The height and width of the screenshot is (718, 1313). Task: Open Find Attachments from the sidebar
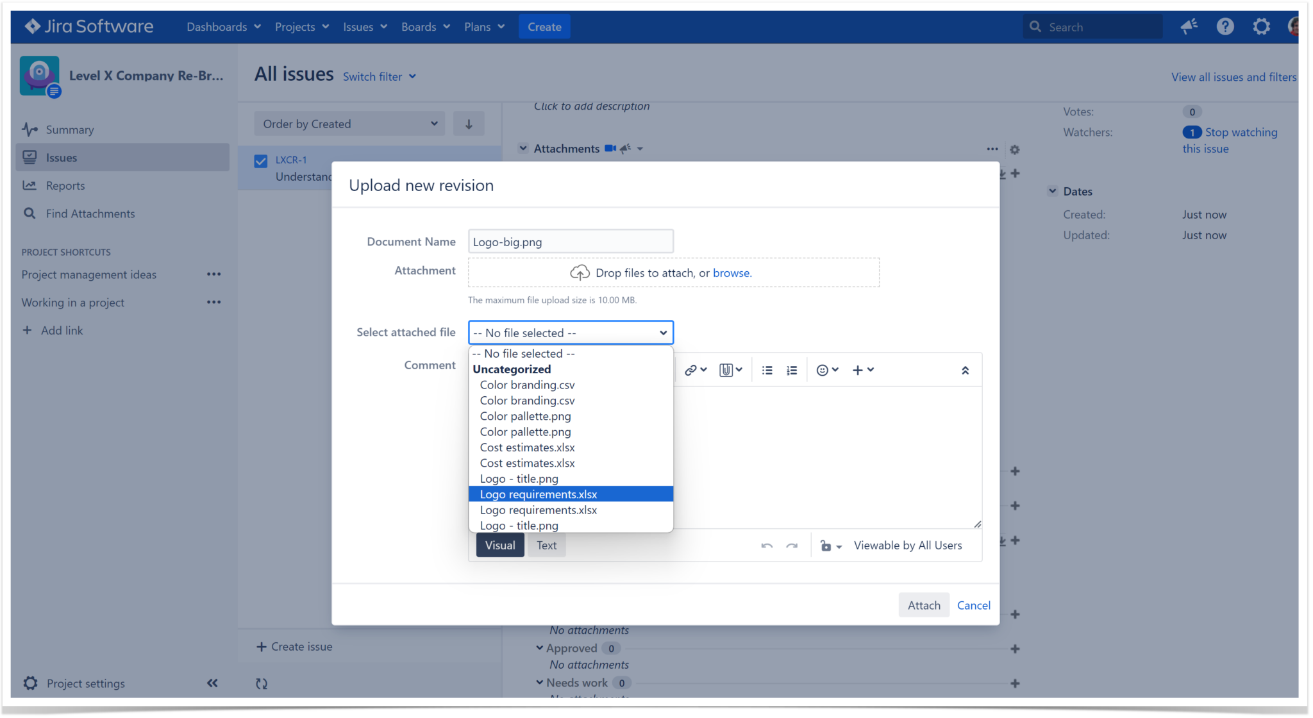[90, 213]
